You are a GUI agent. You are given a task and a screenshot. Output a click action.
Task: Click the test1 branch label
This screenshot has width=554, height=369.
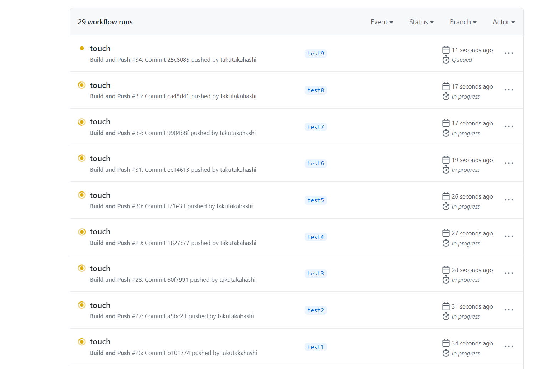pyautogui.click(x=316, y=347)
